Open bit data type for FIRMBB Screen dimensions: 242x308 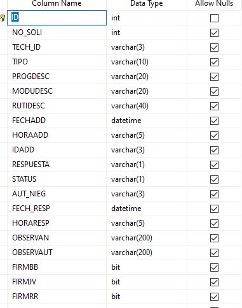(147, 267)
